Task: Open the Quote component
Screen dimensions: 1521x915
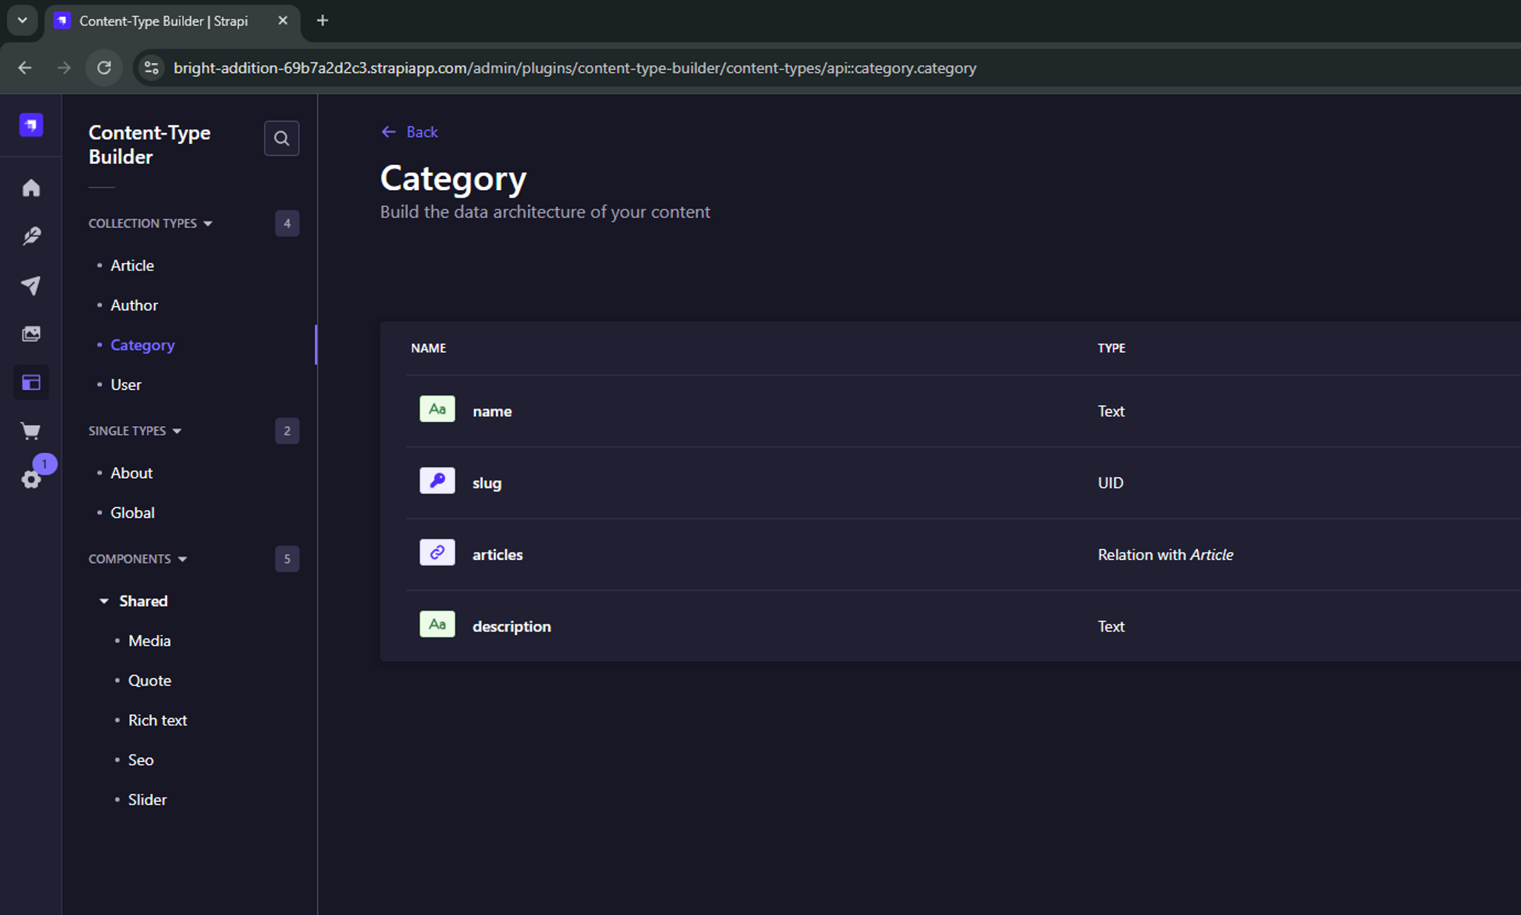Action: coord(149,680)
